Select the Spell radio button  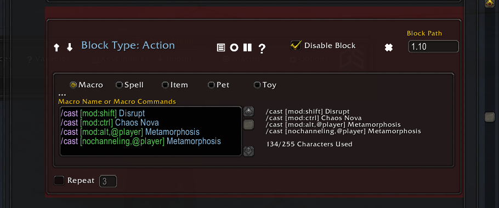(119, 85)
